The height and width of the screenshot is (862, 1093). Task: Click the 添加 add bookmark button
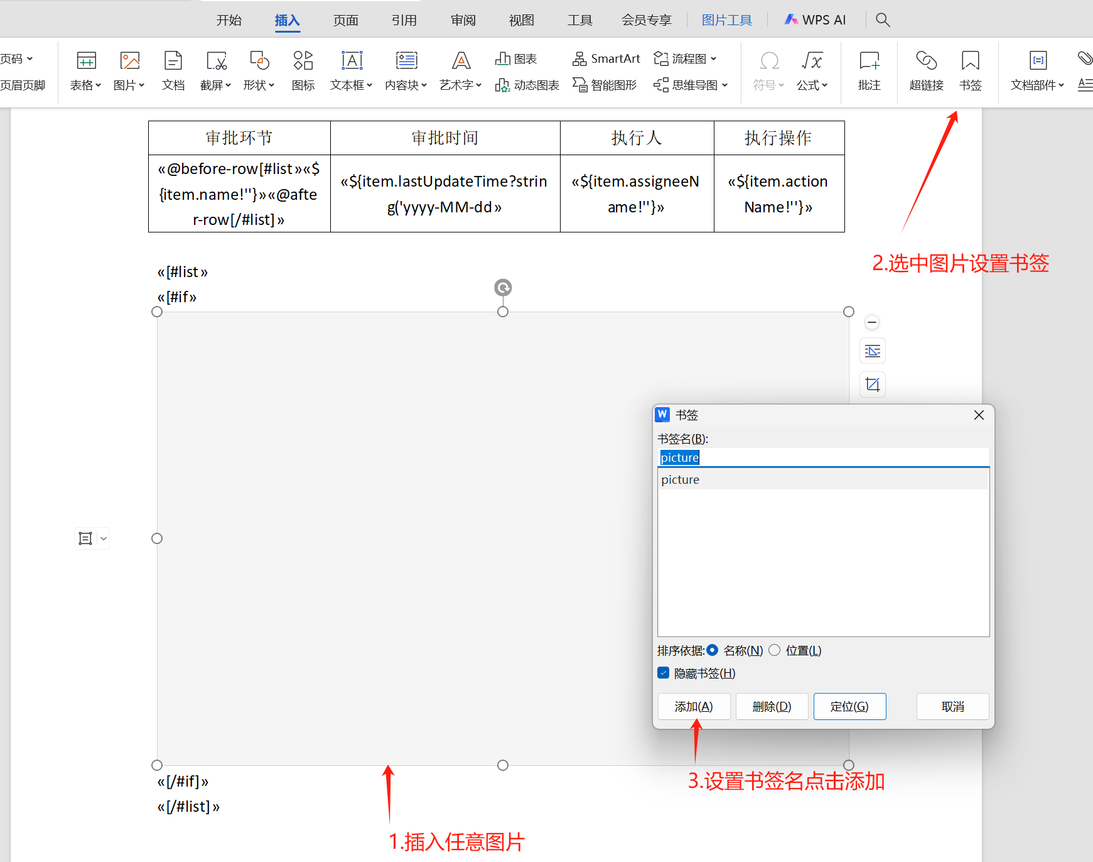(x=693, y=706)
